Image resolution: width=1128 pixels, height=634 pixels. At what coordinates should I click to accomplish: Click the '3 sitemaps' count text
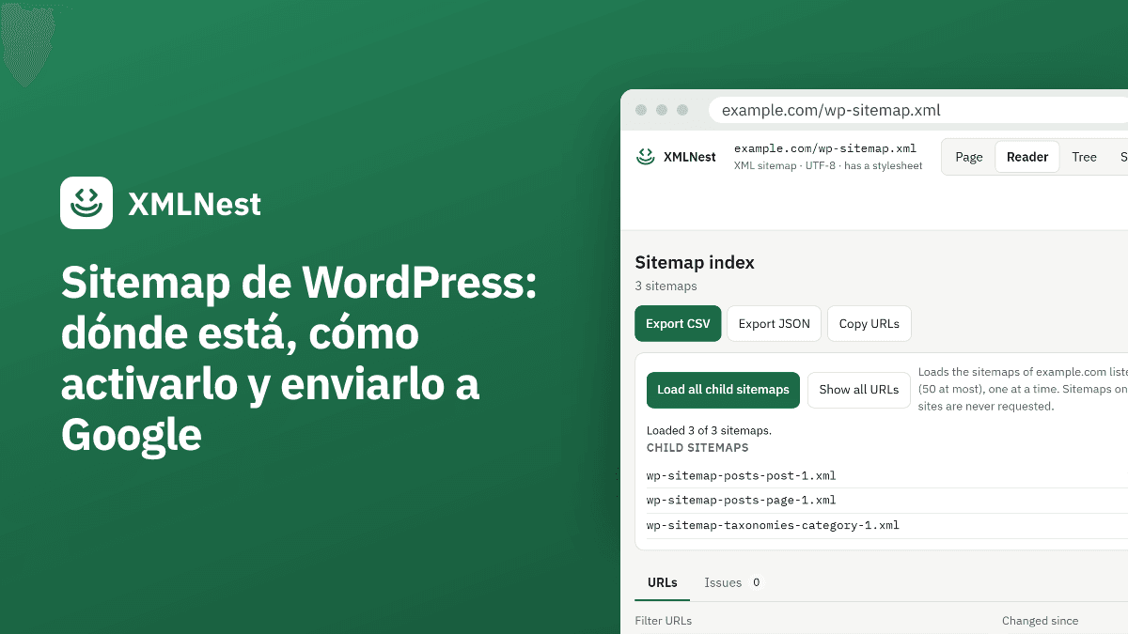[x=666, y=286]
